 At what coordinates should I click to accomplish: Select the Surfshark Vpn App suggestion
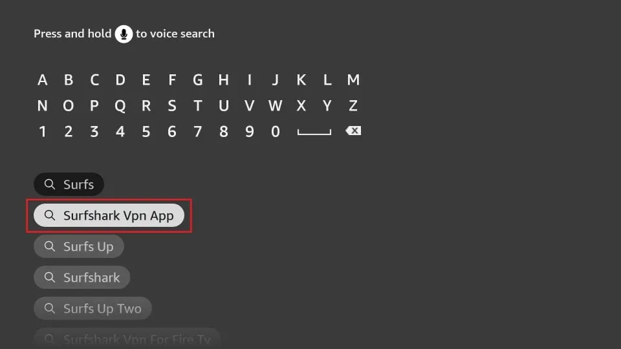coord(109,216)
